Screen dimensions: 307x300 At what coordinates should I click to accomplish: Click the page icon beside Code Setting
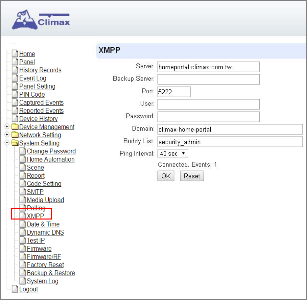pos(23,183)
